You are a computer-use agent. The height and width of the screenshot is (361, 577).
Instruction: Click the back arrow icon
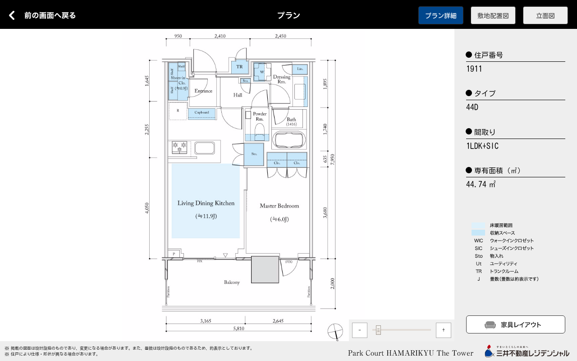click(x=12, y=15)
